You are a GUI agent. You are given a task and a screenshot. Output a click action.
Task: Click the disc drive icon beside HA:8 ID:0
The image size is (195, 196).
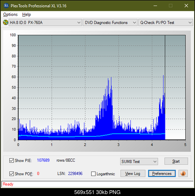click(6, 22)
